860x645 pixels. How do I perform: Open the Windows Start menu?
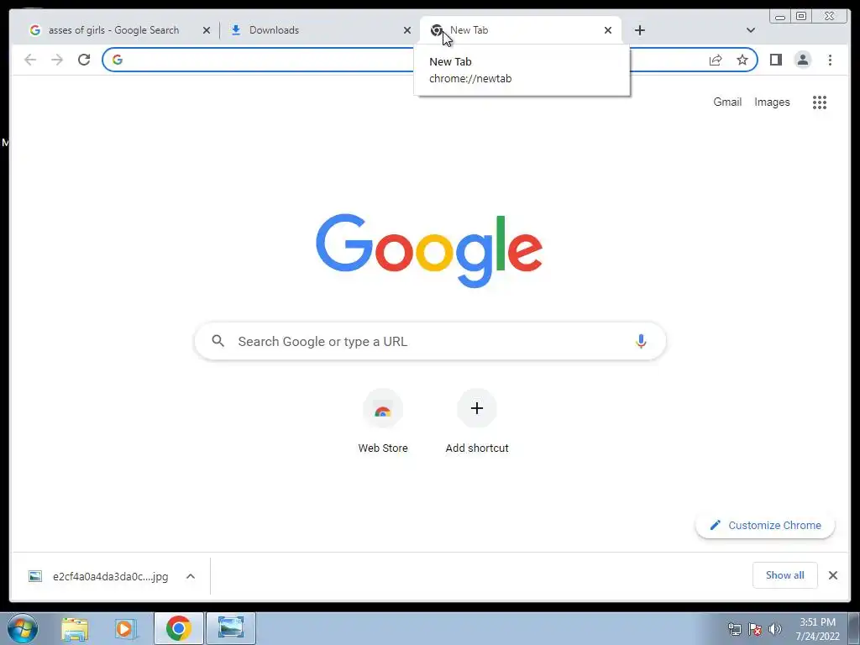(x=23, y=628)
